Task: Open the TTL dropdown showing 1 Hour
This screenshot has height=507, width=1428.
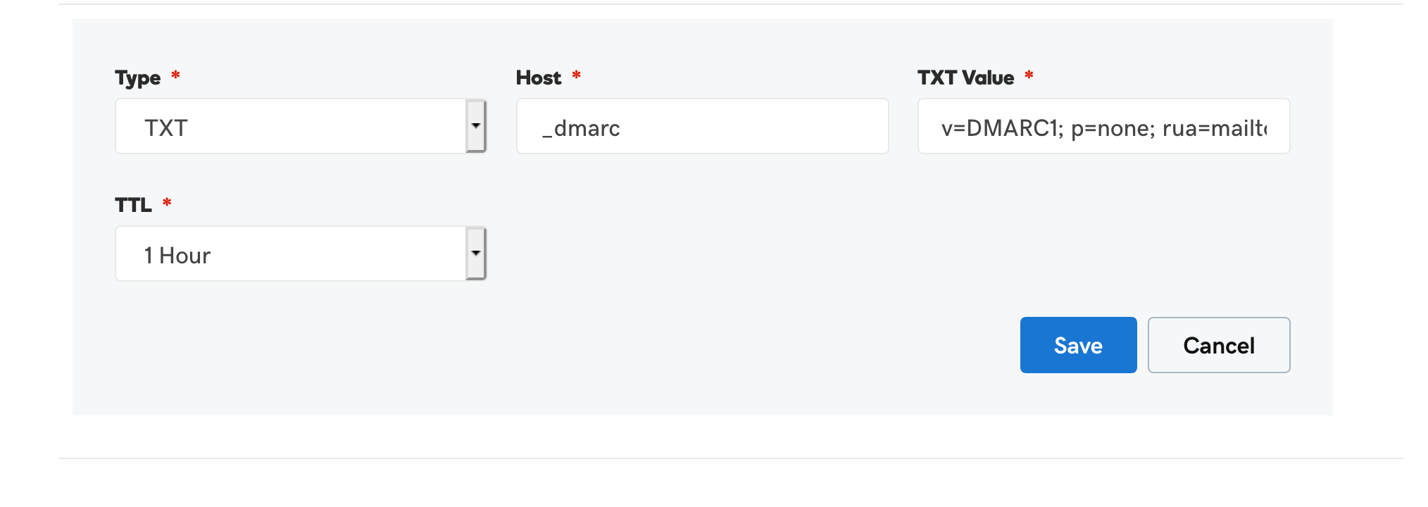Action: (301, 254)
